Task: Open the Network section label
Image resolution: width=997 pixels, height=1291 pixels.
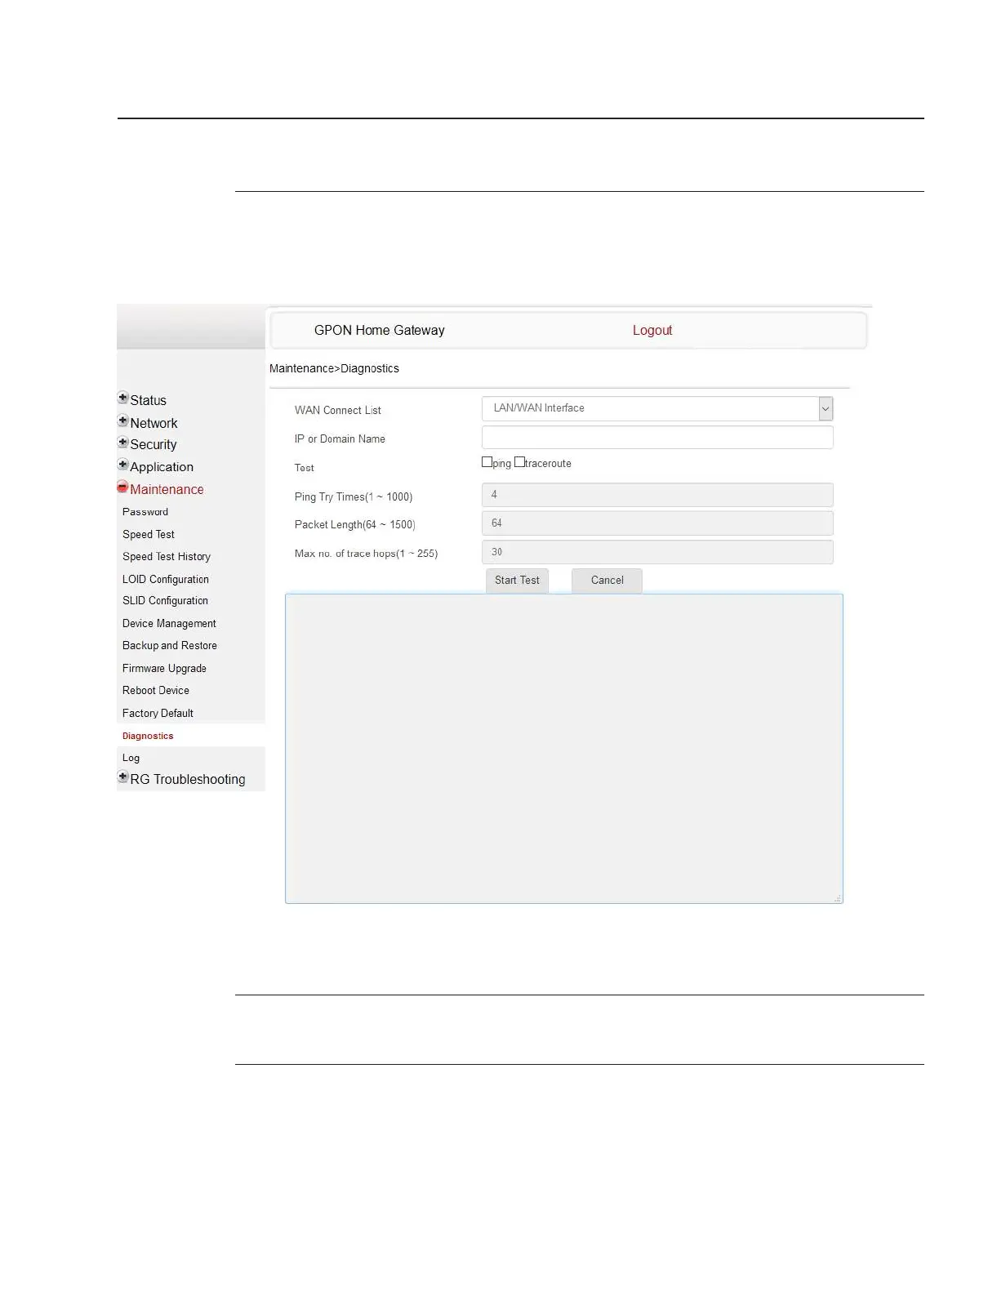Action: pos(154,423)
